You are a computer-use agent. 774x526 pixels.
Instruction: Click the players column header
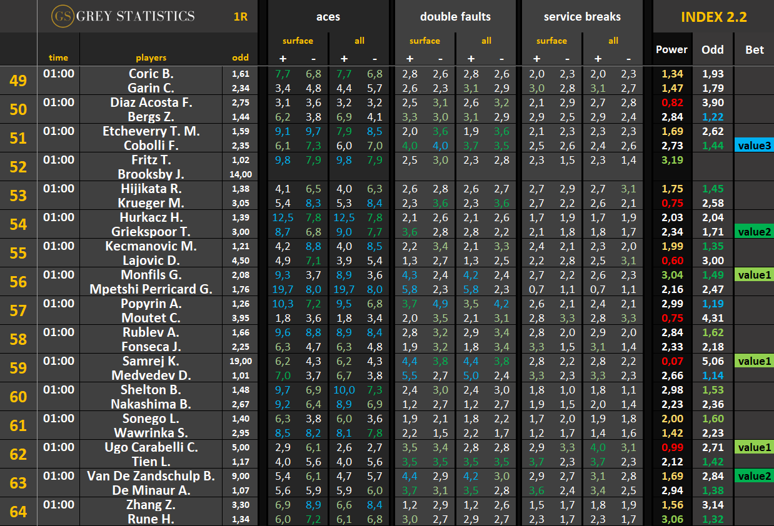(x=151, y=57)
